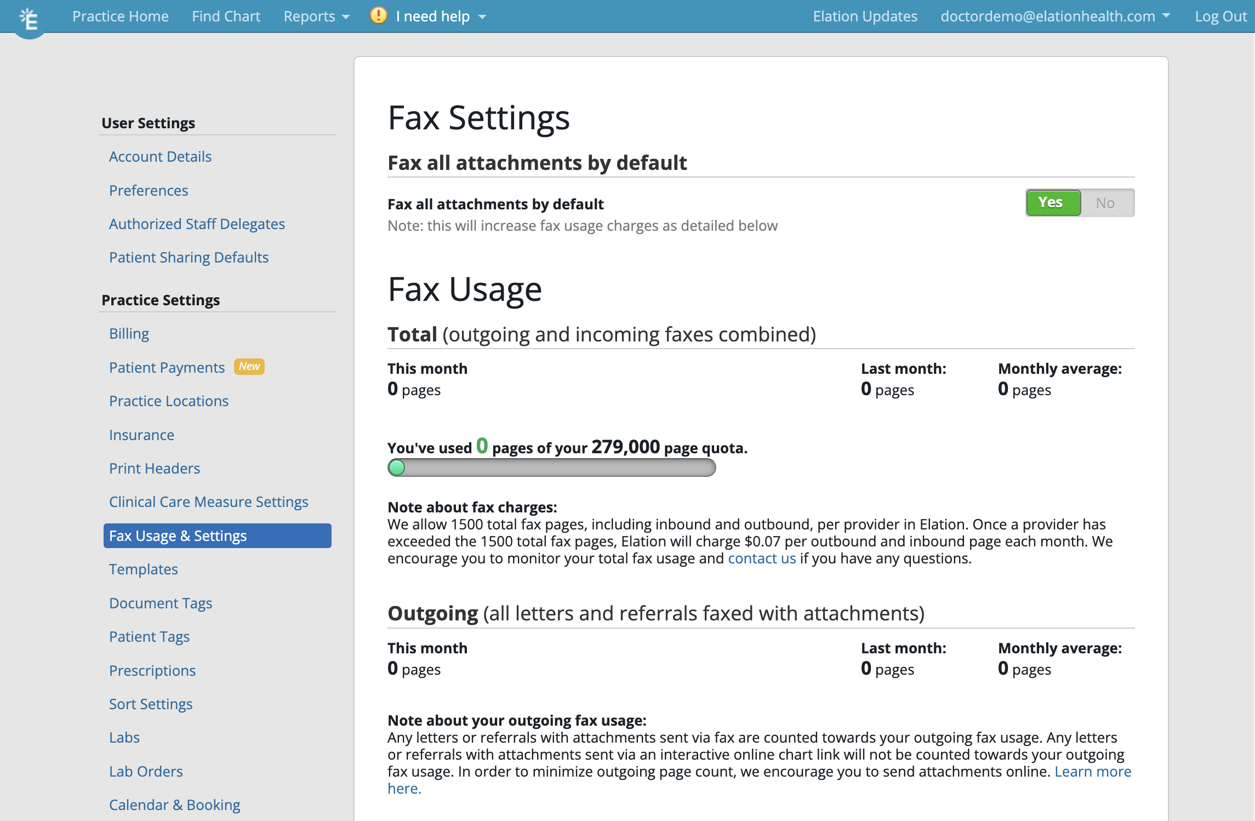Select Patient Payments with New badge
1255x821 pixels.
pyautogui.click(x=167, y=367)
